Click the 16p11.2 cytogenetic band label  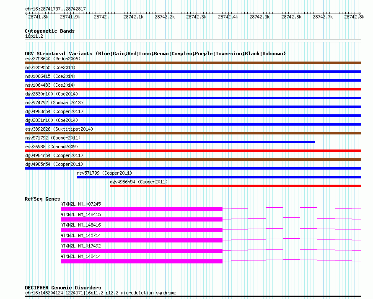click(34, 36)
